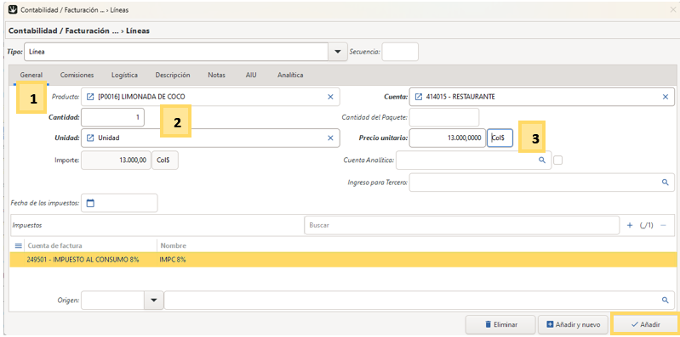Switch to the Comisiones tab
This screenshot has width=680, height=337.
pyautogui.click(x=77, y=75)
